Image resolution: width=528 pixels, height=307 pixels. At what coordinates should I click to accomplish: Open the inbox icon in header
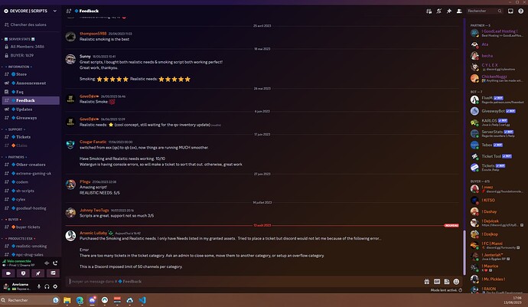point(510,11)
